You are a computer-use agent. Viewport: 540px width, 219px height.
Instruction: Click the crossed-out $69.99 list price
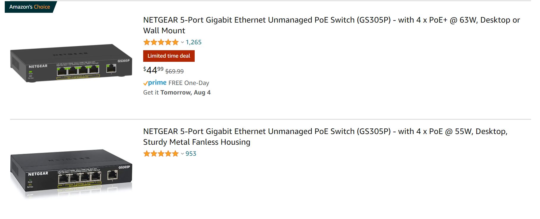coord(174,71)
